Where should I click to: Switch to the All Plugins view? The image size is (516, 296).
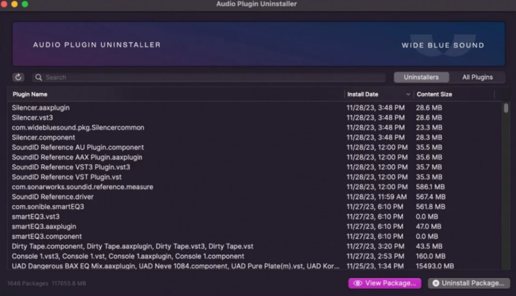tap(477, 77)
